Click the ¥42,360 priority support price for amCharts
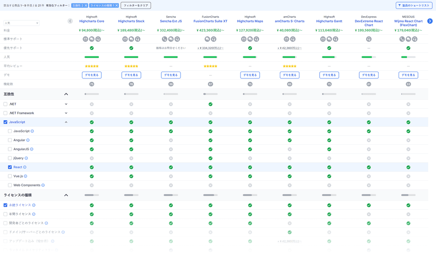 (290, 48)
